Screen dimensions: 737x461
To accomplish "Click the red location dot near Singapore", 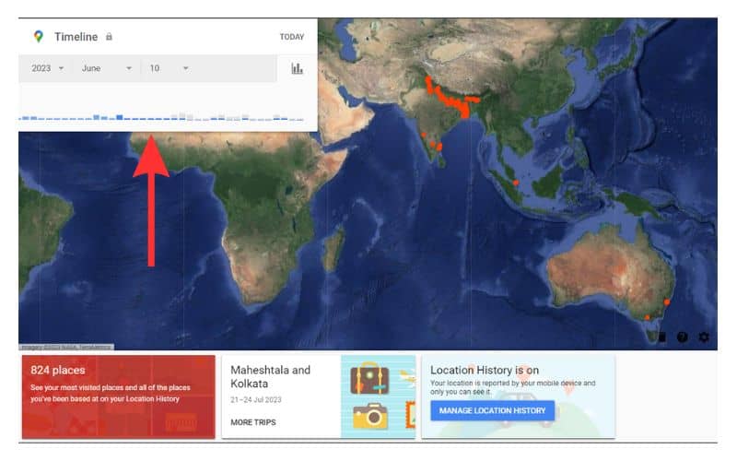I will point(516,183).
